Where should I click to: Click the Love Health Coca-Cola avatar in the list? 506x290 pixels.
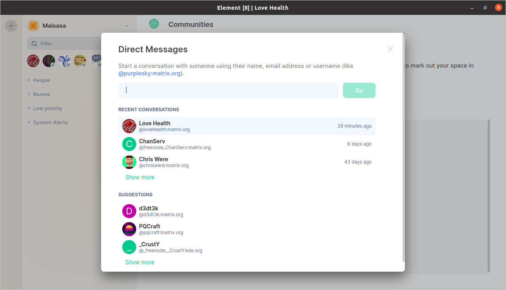pos(129,126)
